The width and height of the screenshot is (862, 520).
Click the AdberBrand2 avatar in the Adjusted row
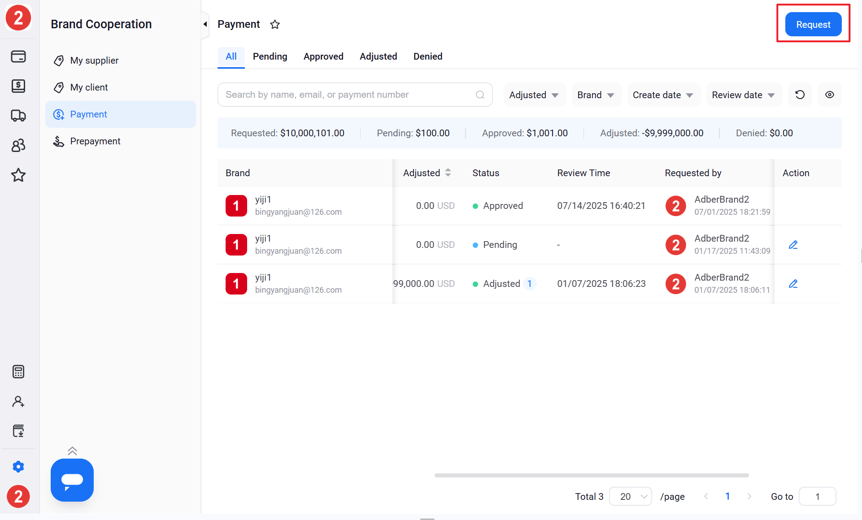676,284
